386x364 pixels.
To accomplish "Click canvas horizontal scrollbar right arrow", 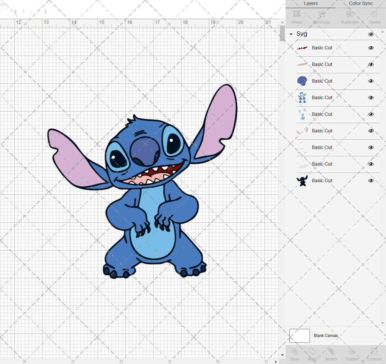I will click(276, 362).
